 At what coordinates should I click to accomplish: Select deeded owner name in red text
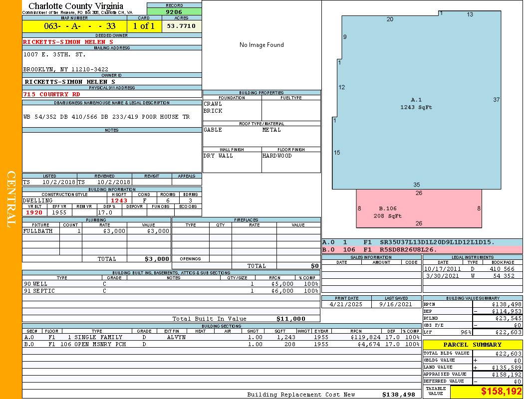click(68, 42)
